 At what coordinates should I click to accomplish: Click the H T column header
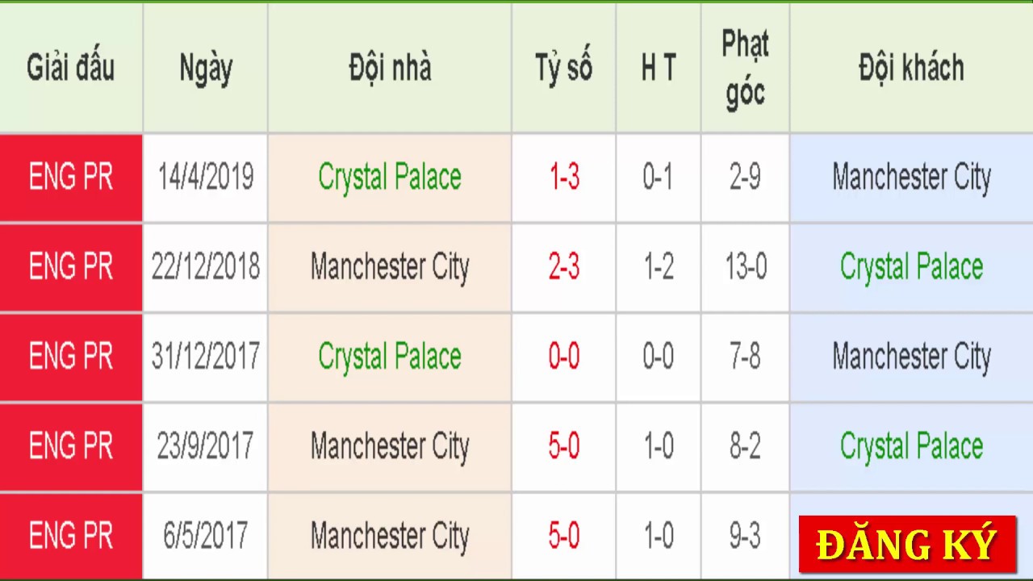tap(659, 68)
